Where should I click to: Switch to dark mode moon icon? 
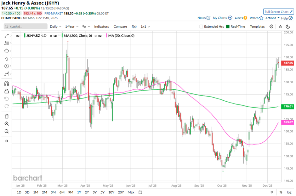pyautogui.click(x=288, y=27)
